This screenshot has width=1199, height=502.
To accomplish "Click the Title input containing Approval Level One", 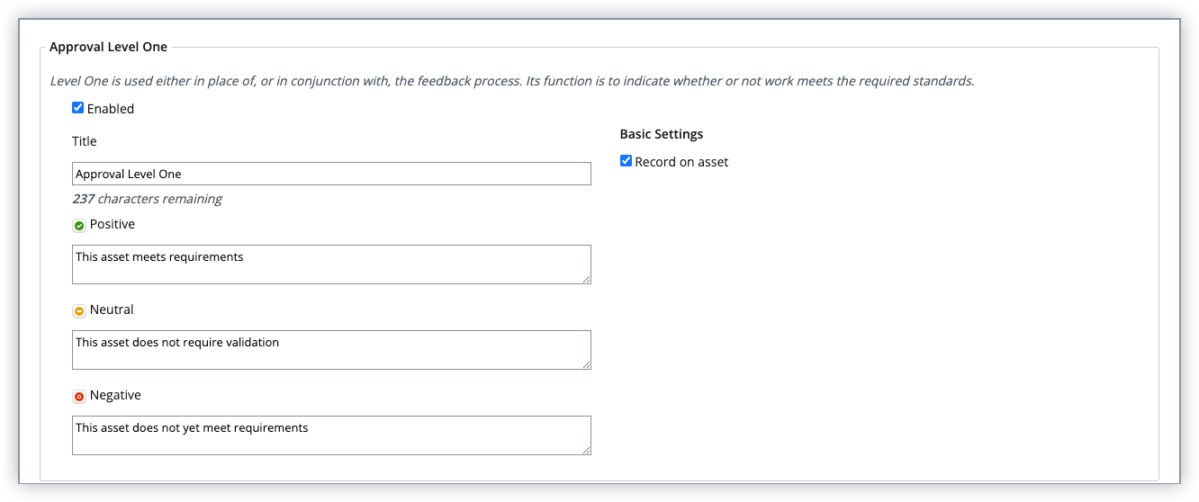I will coord(331,174).
